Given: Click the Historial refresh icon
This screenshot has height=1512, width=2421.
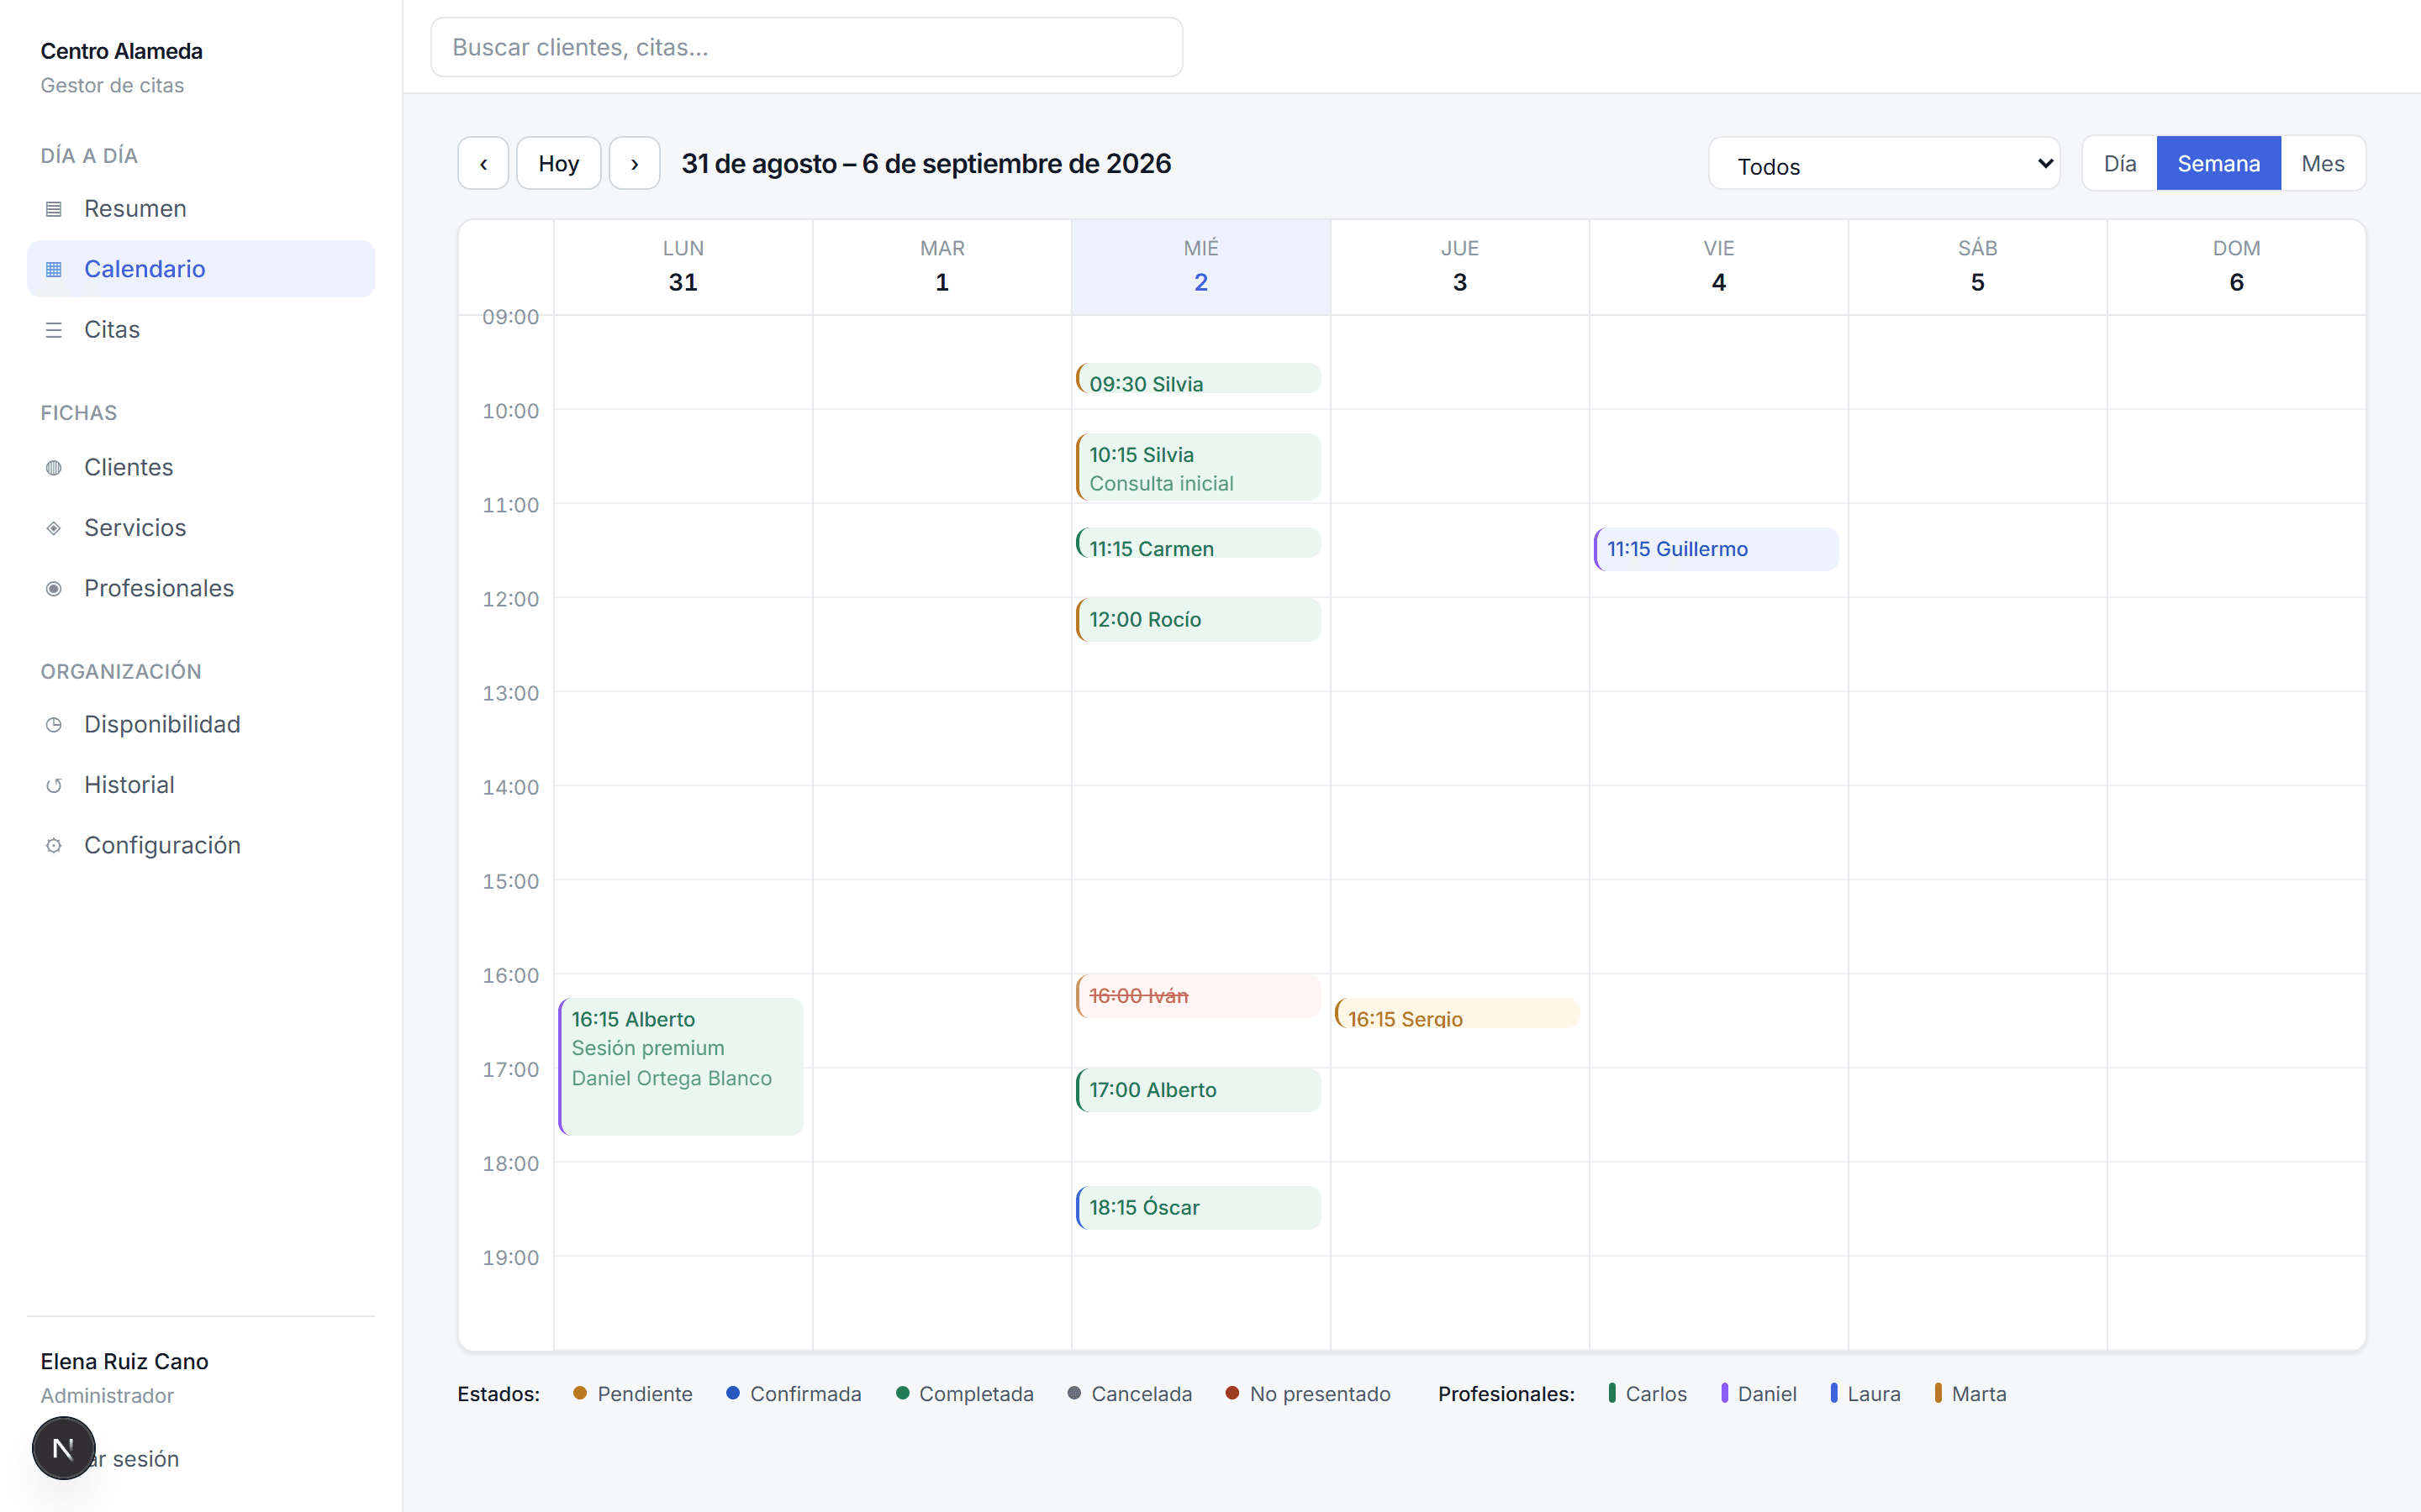Looking at the screenshot, I should (54, 786).
